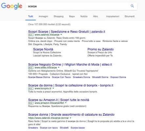
Task: Open Scarpe Negozio Online stileo.it result
Action: pyautogui.click(x=70, y=65)
